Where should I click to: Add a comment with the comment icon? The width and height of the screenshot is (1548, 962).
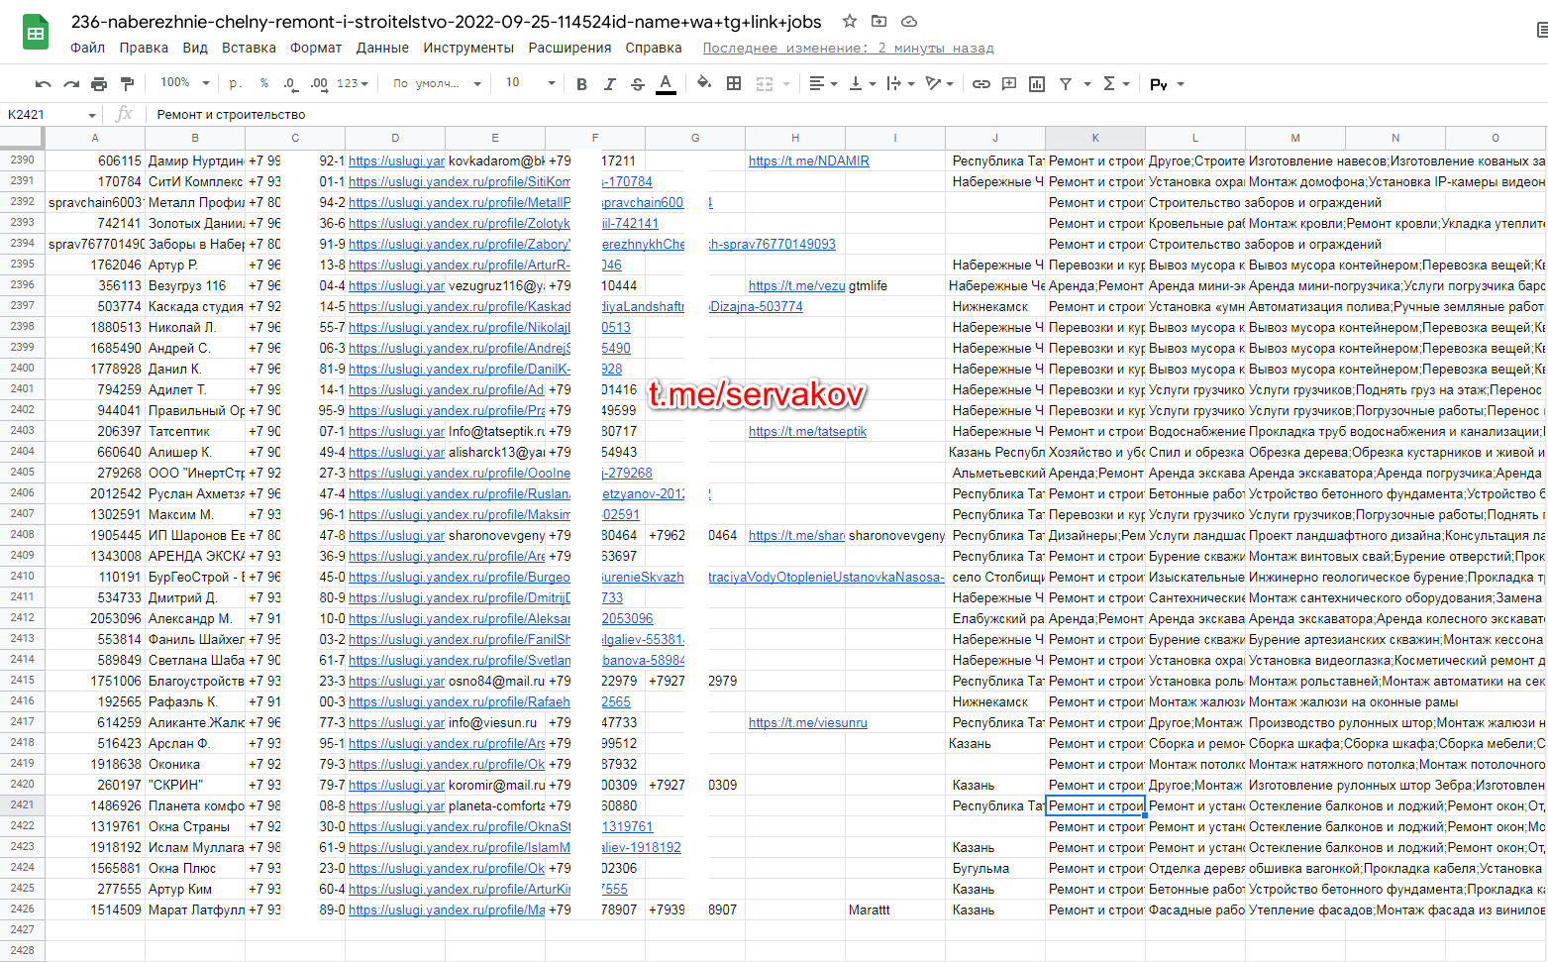[x=1009, y=84]
